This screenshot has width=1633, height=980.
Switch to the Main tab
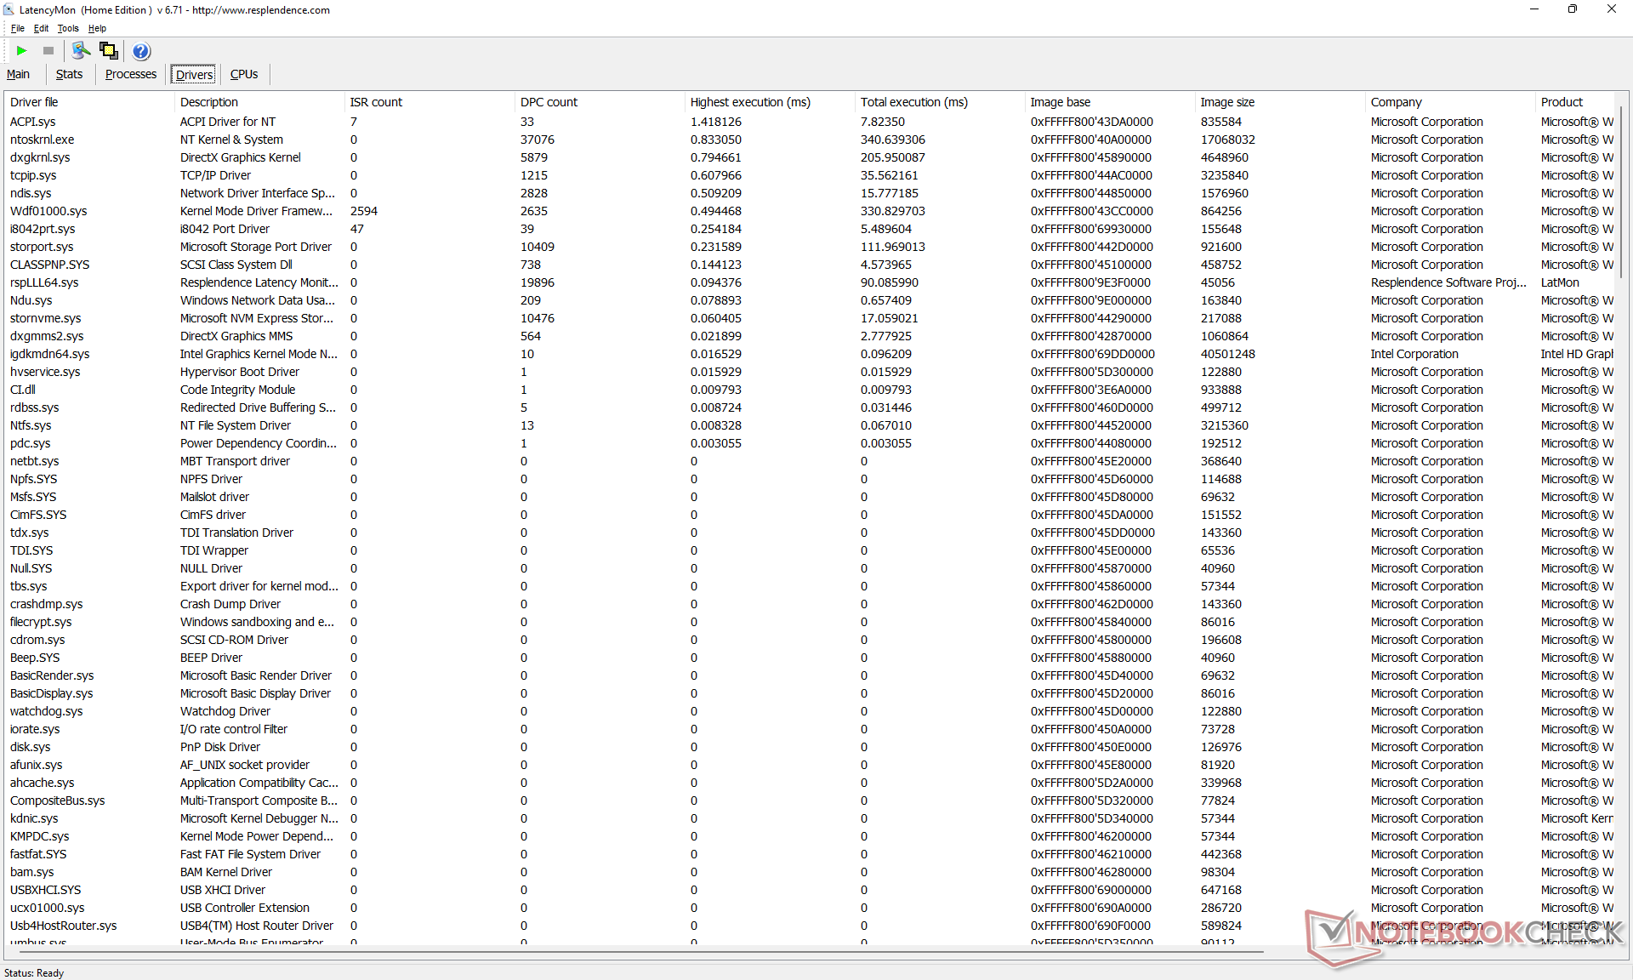pyautogui.click(x=19, y=74)
